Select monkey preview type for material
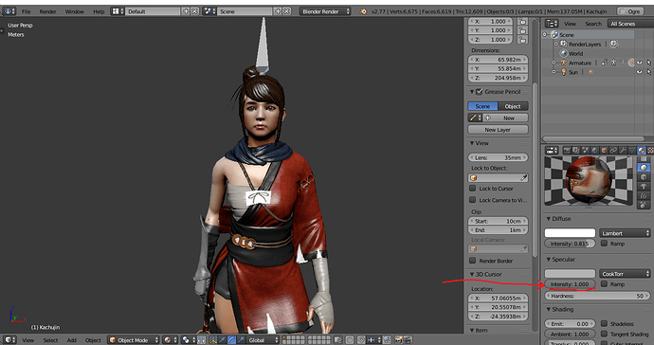The height and width of the screenshot is (345, 654). pos(644,187)
